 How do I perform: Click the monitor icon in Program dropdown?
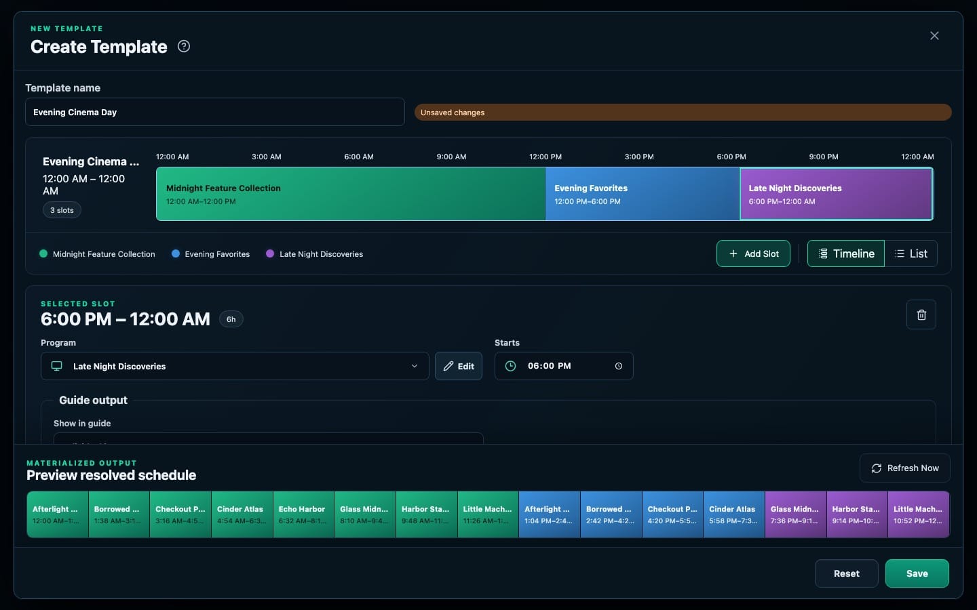[57, 366]
